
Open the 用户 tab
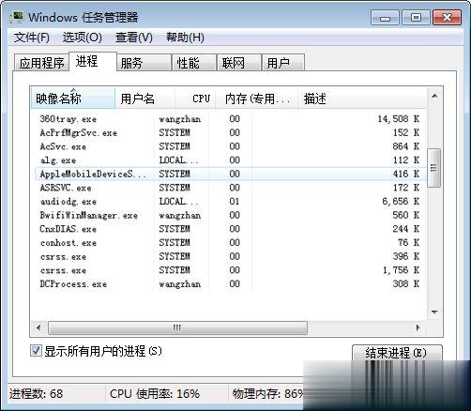(282, 63)
